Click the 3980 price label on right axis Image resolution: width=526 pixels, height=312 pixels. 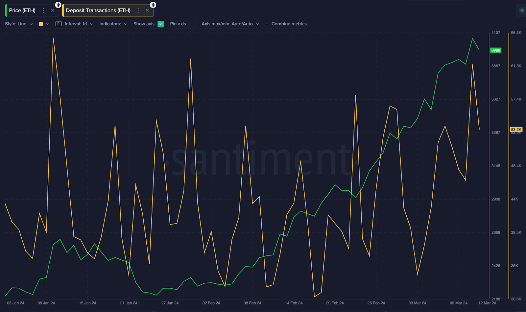tap(496, 50)
